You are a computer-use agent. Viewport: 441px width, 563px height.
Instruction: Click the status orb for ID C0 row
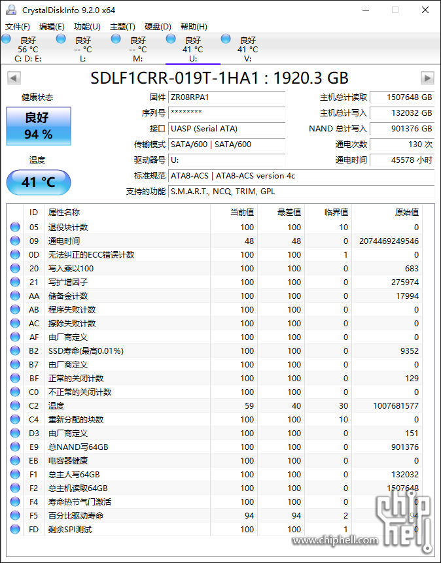[15, 392]
